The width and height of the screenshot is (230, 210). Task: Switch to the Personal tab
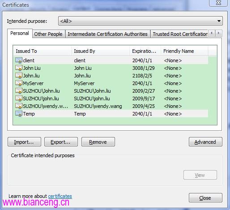(x=20, y=33)
